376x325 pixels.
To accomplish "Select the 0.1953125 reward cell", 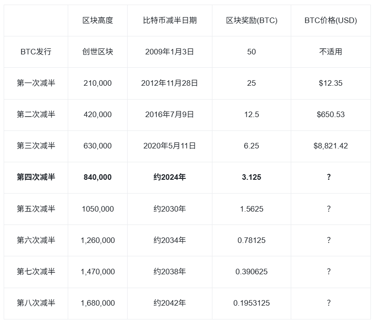I will (252, 303).
